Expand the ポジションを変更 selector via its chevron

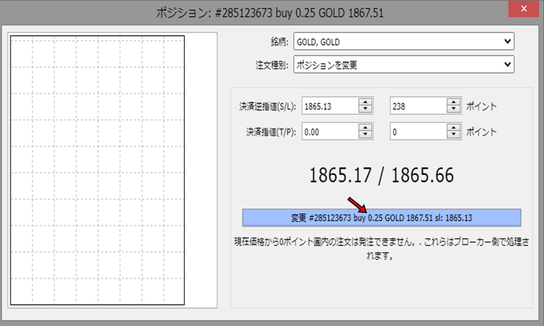(x=507, y=64)
